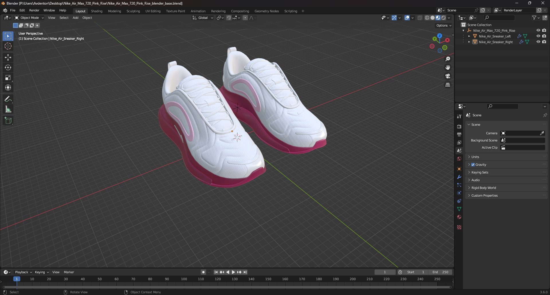Viewport: 550px width, 295px height.
Task: Collapse the Nike_Air_Max_720_Pink_Rise collection
Action: (463, 31)
